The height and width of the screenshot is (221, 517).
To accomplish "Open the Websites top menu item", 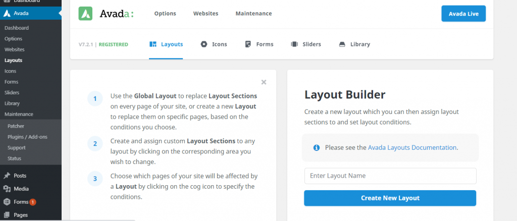I will 206,14.
